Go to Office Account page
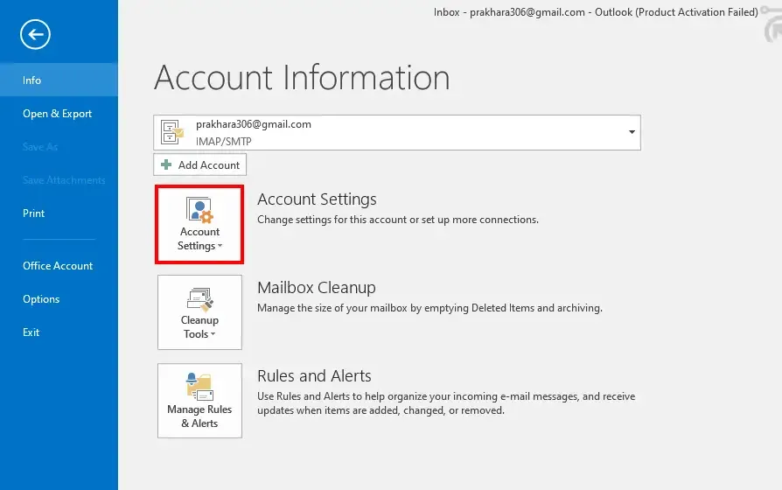The image size is (782, 490). pyautogui.click(x=58, y=266)
